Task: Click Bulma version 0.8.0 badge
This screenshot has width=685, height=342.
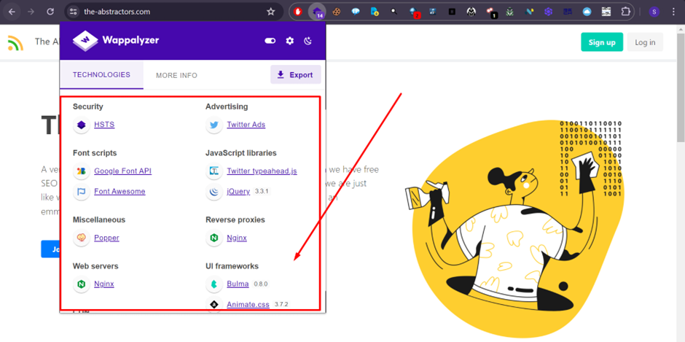Action: pyautogui.click(x=261, y=284)
